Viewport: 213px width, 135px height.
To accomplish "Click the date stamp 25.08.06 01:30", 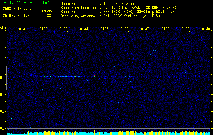I will pyautogui.click(x=17, y=16).
